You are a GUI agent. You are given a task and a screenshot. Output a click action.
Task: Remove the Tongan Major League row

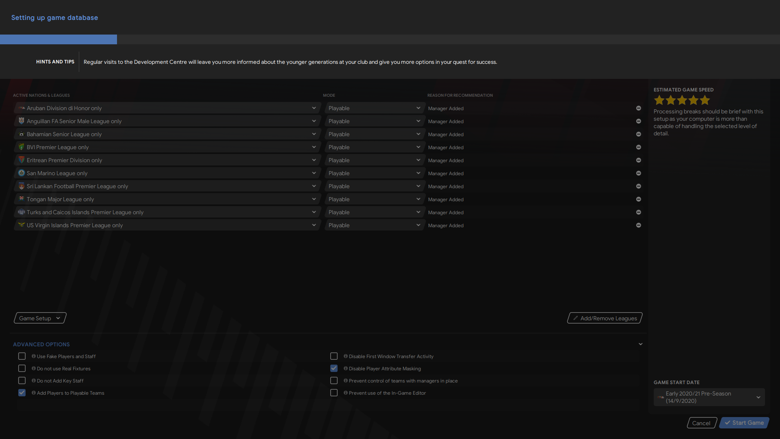coord(638,199)
